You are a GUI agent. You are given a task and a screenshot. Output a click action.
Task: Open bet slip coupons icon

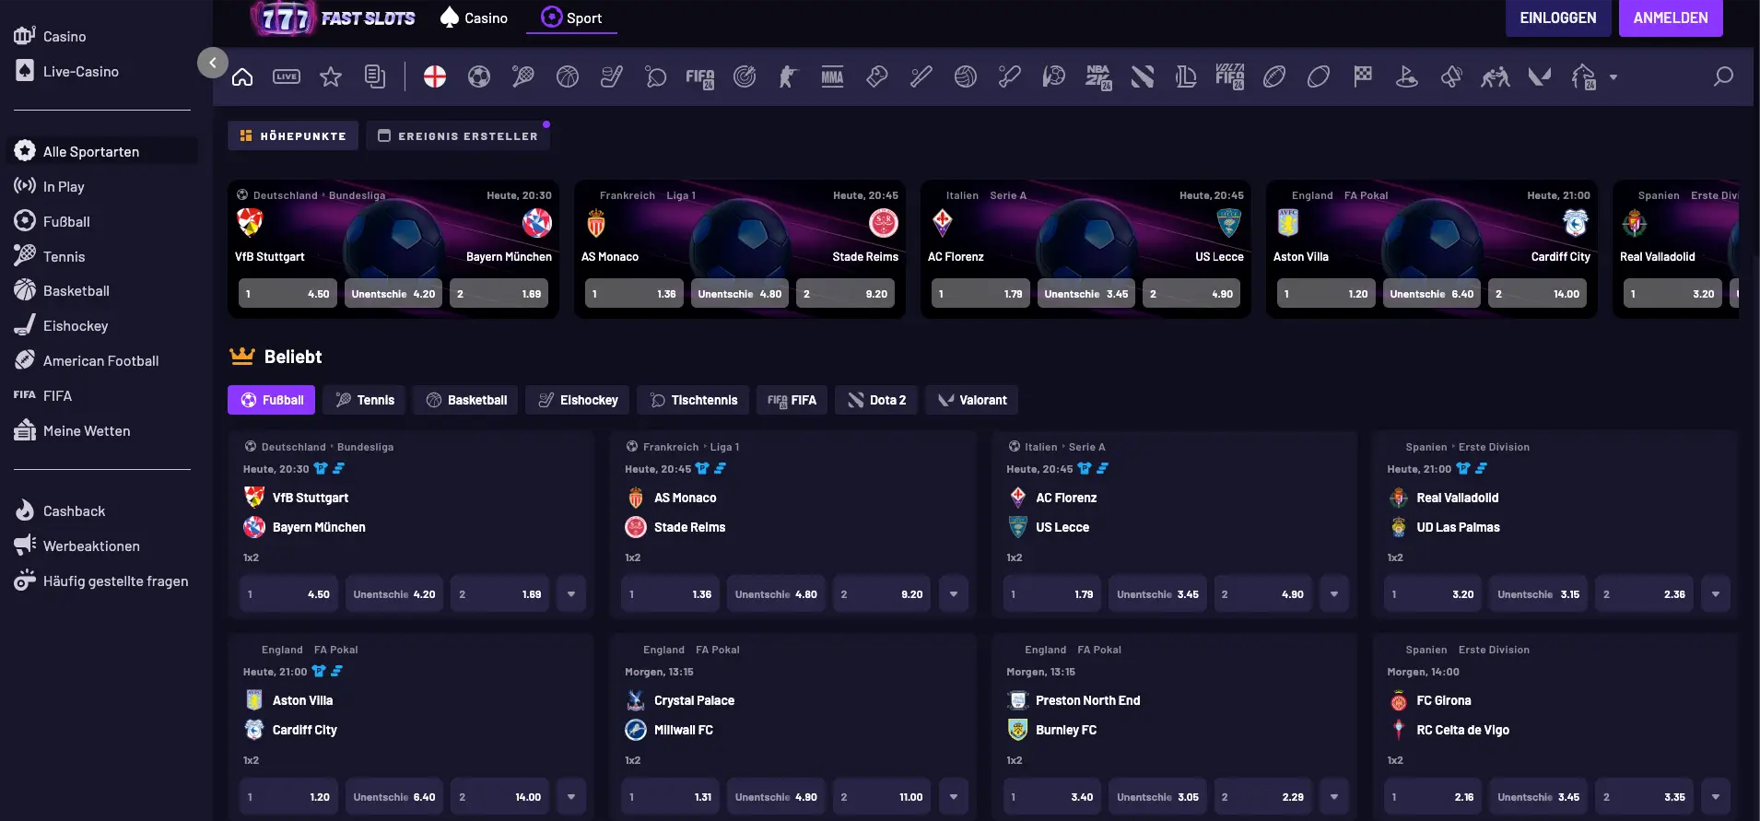tap(375, 77)
